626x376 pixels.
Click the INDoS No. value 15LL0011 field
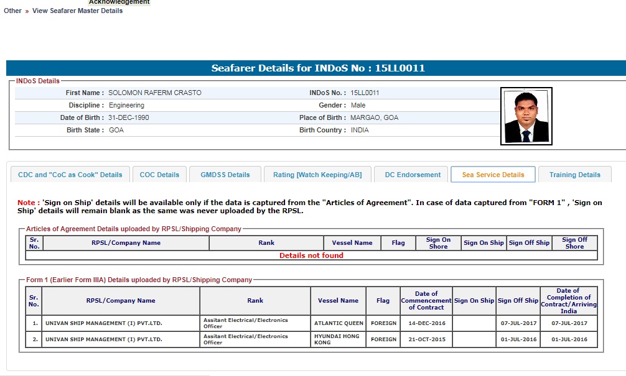click(365, 93)
